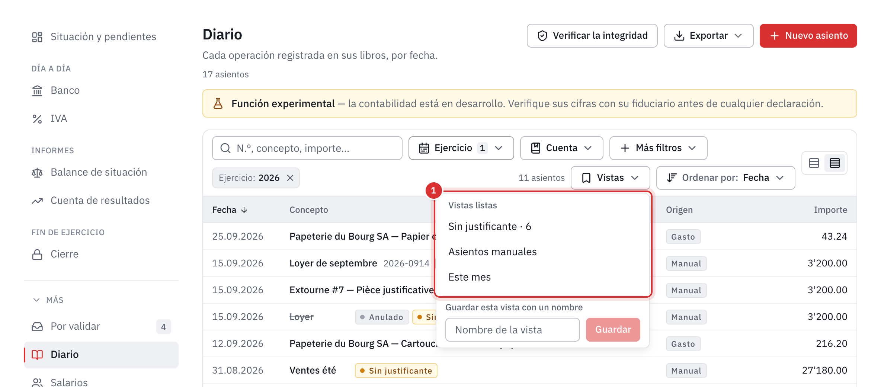881x387 pixels.
Task: Open Situación y pendientes dashboard
Action: tap(101, 36)
